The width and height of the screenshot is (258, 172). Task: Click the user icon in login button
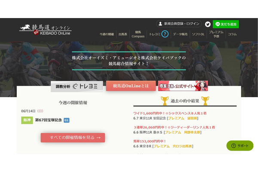point(160,24)
